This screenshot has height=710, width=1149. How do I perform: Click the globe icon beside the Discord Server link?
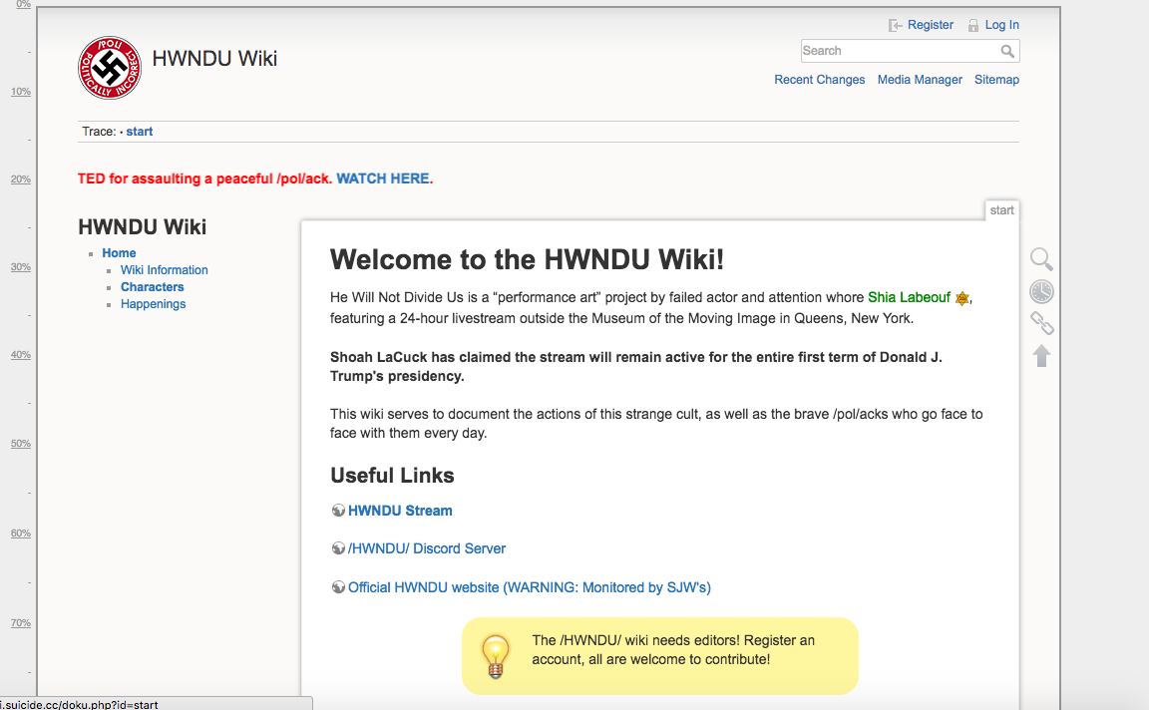[x=338, y=548]
